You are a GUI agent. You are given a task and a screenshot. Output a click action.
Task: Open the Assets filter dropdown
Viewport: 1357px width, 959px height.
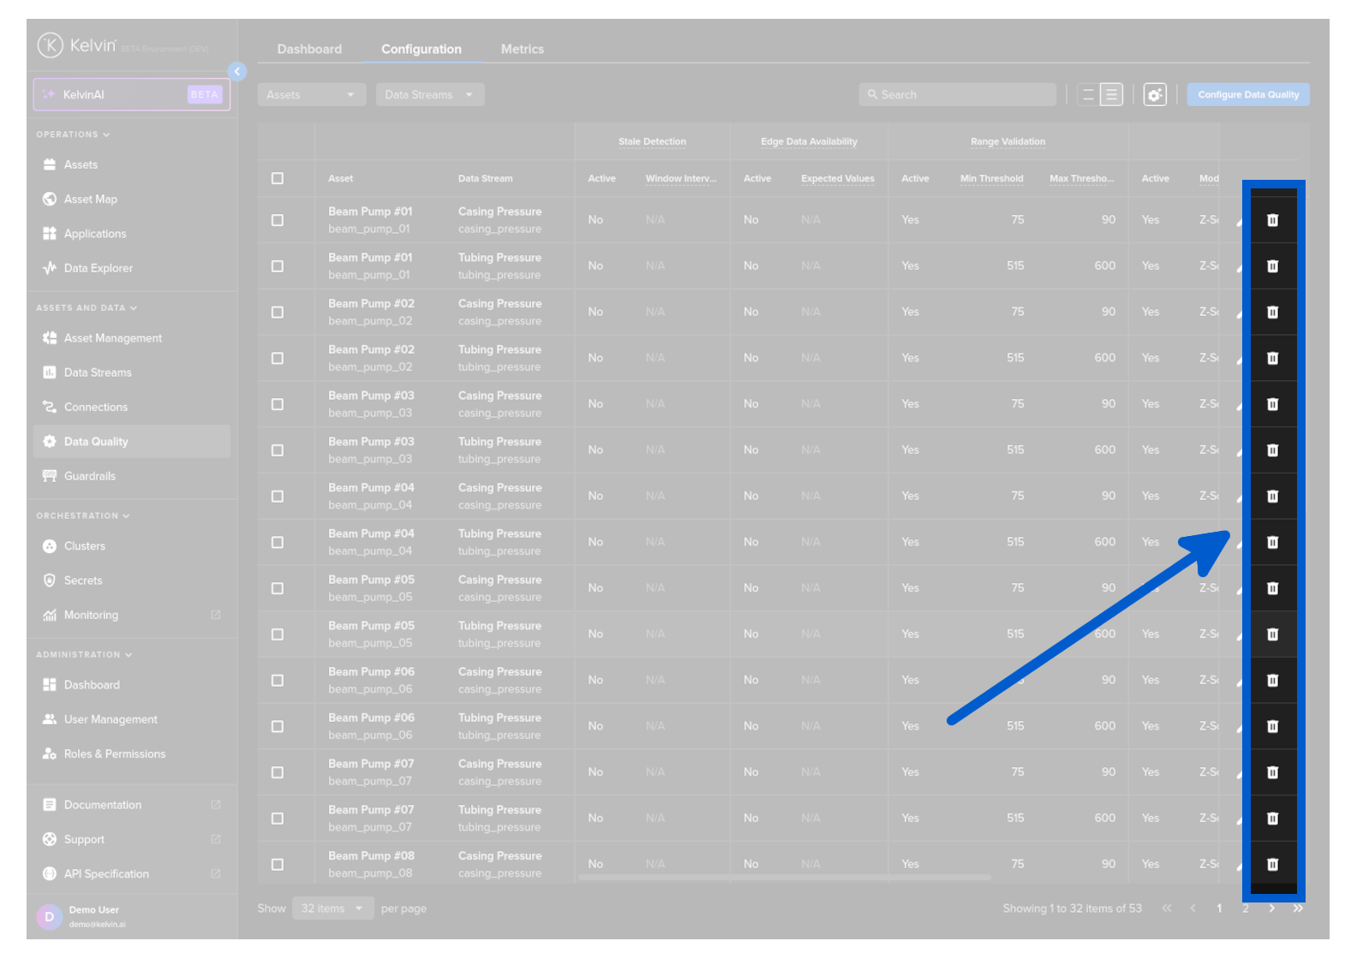point(311,95)
